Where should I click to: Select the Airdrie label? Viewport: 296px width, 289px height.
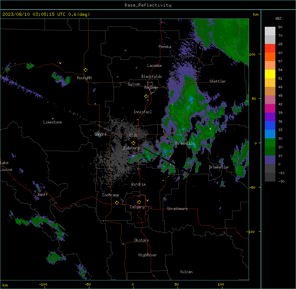pos(138,184)
